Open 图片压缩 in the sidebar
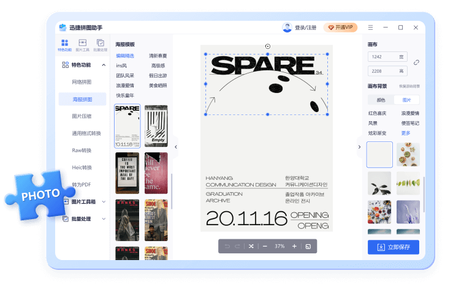 82,116
